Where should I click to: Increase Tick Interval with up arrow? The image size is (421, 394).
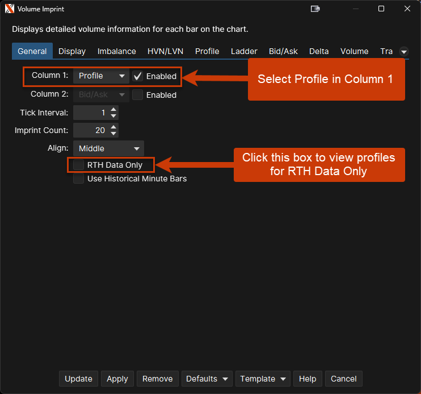113,110
